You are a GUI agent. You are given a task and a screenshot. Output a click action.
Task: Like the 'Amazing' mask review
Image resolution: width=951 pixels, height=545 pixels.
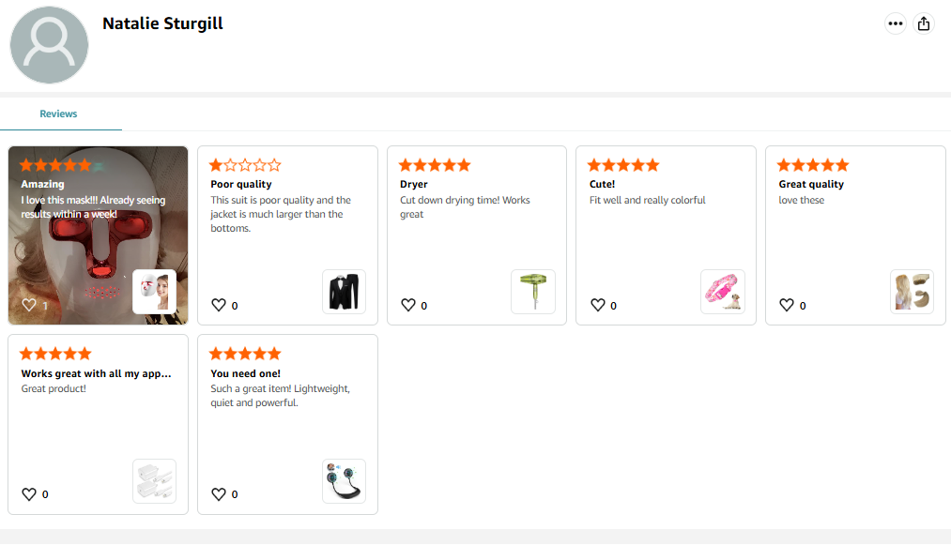(x=29, y=305)
